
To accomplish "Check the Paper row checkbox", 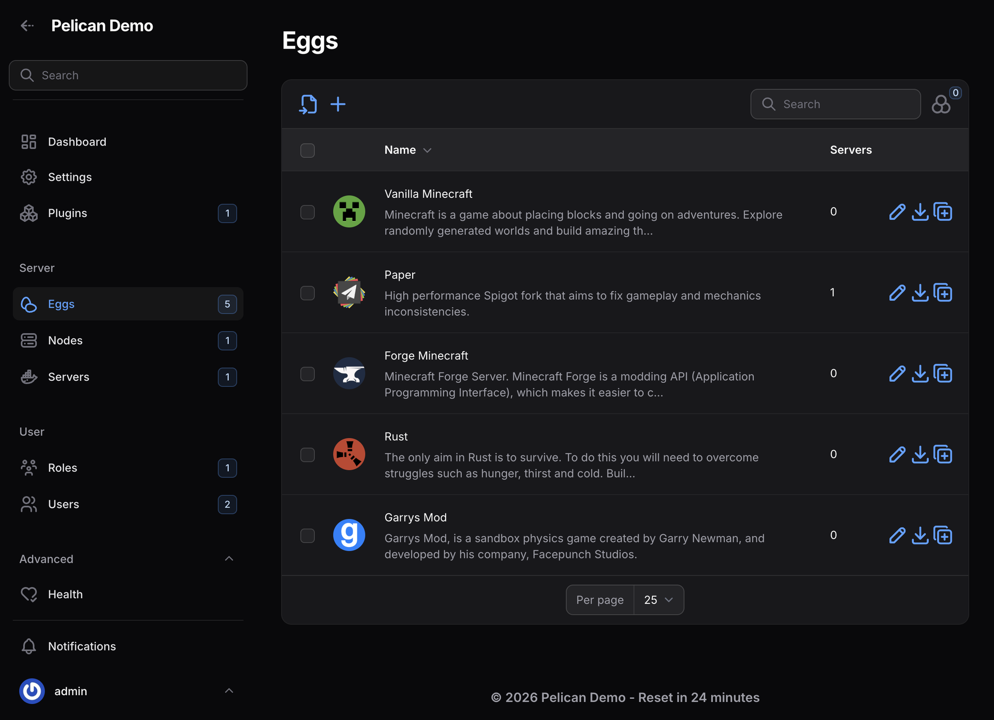I will click(308, 293).
